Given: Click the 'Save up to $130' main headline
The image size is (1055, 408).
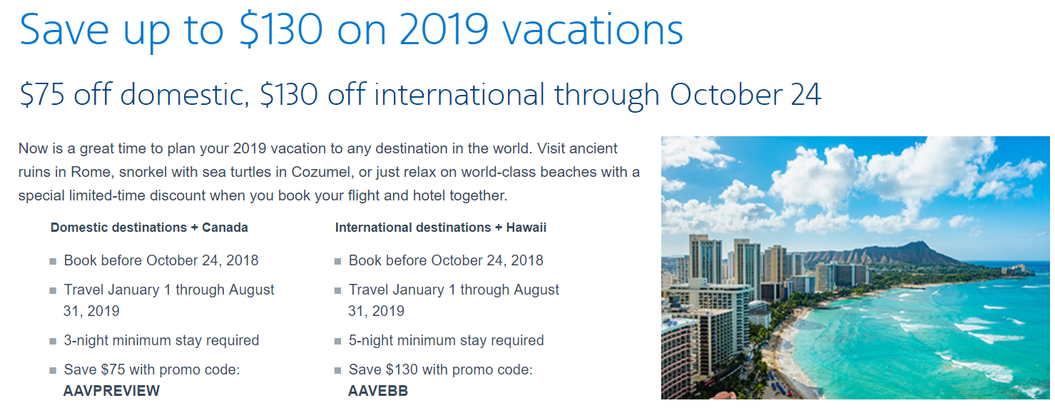Looking at the screenshot, I should coord(351,29).
